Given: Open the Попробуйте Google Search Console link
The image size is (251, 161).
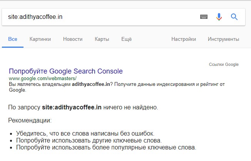Looking at the screenshot, I should [65, 71].
